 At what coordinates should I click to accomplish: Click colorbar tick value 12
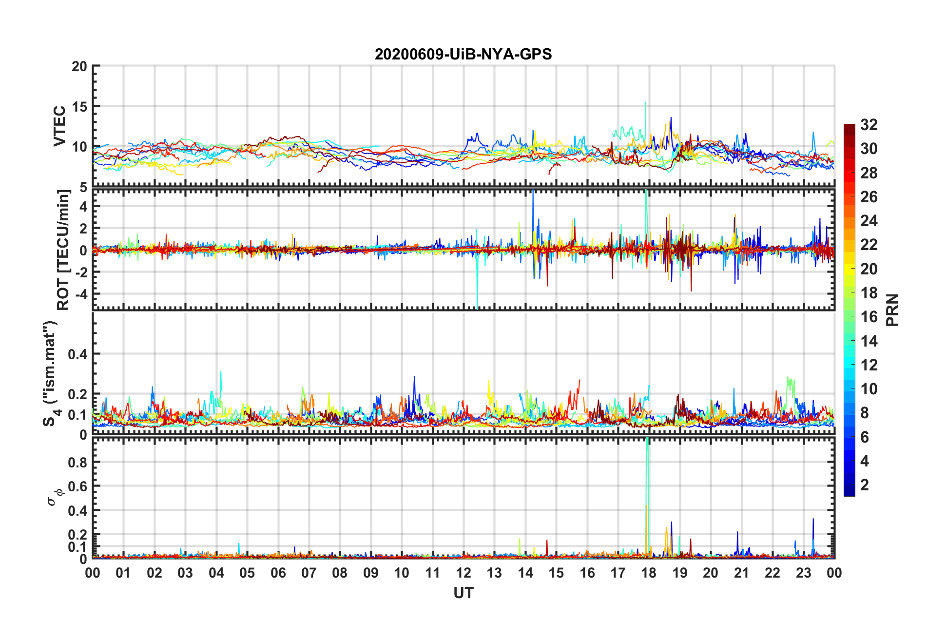[x=869, y=365]
